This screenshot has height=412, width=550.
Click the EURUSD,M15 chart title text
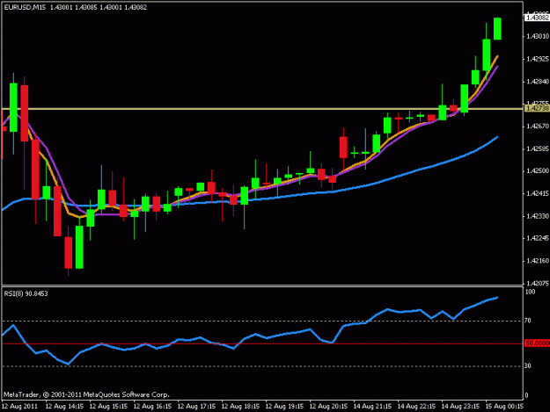[25, 7]
